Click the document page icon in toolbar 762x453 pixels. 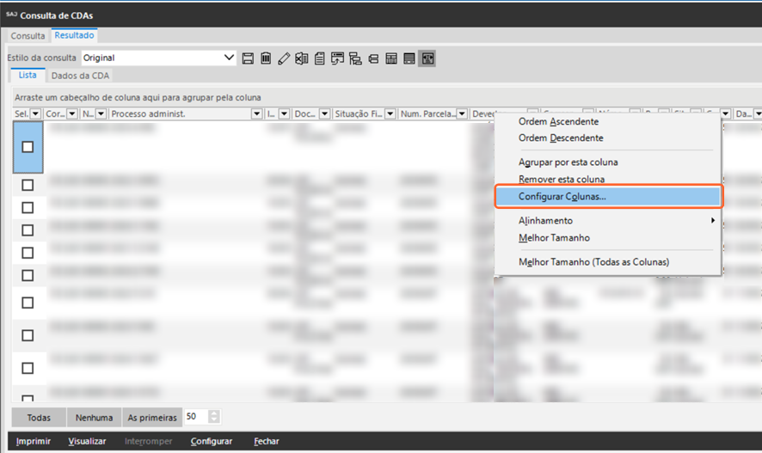[319, 58]
